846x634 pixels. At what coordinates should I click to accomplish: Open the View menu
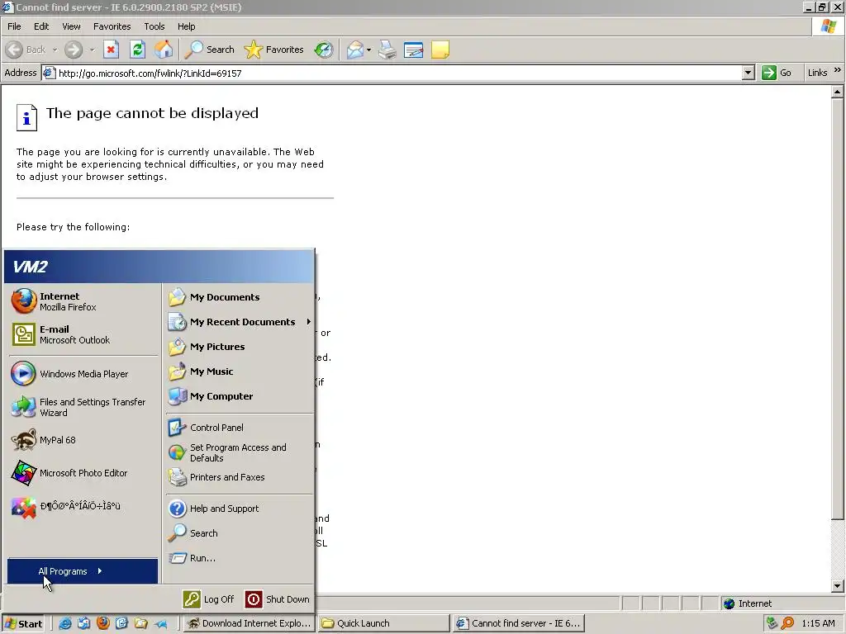coord(71,26)
